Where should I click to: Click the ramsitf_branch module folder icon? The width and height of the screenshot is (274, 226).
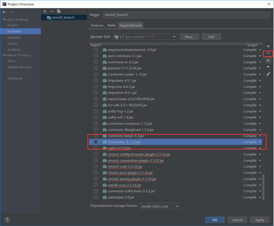point(49,17)
